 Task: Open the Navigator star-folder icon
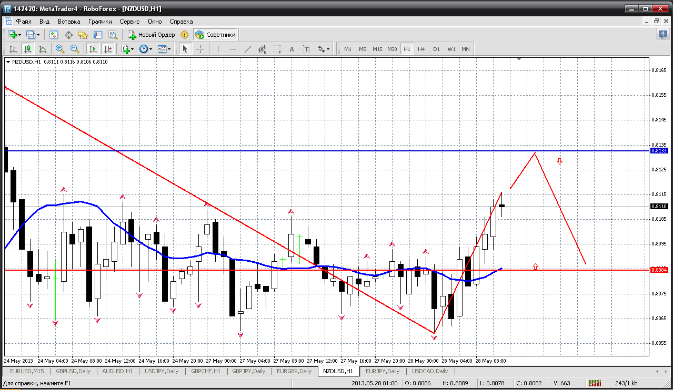pos(83,35)
